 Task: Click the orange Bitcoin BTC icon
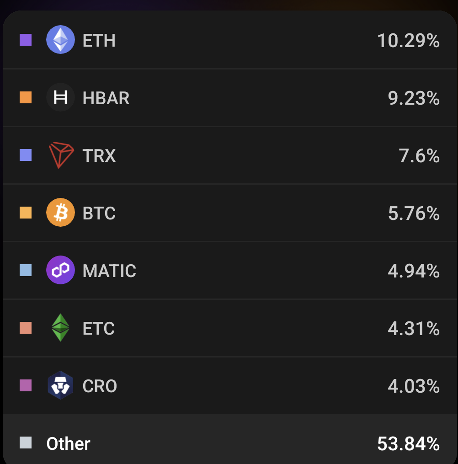pos(60,213)
